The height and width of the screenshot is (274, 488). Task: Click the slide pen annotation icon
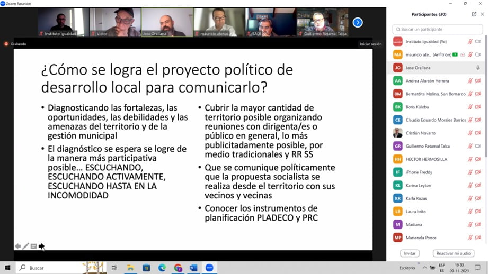tap(25, 246)
